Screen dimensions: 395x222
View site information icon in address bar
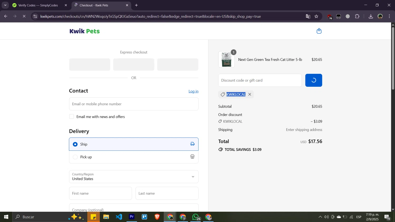coord(35,16)
